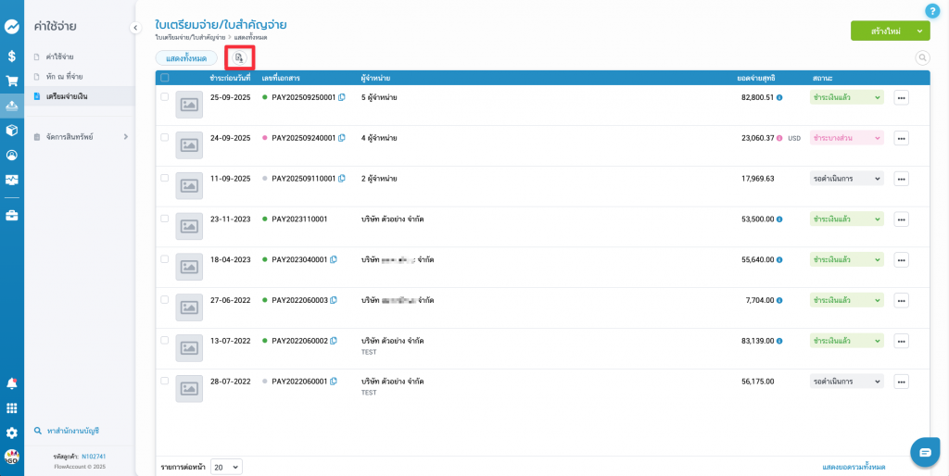949x476 pixels.
Task: Open the search magnifier icon
Action: click(922, 57)
